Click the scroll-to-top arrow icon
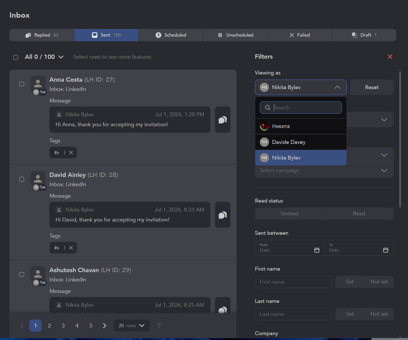The width and height of the screenshot is (408, 340). 159,326
